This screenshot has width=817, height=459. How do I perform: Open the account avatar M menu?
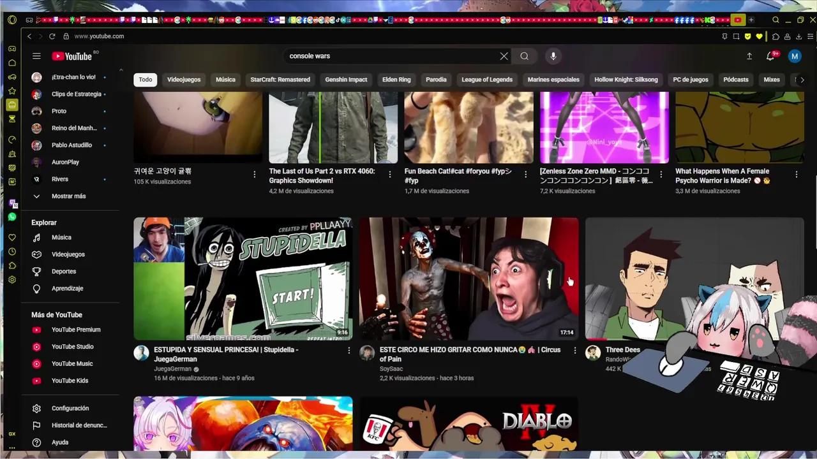[x=795, y=56]
